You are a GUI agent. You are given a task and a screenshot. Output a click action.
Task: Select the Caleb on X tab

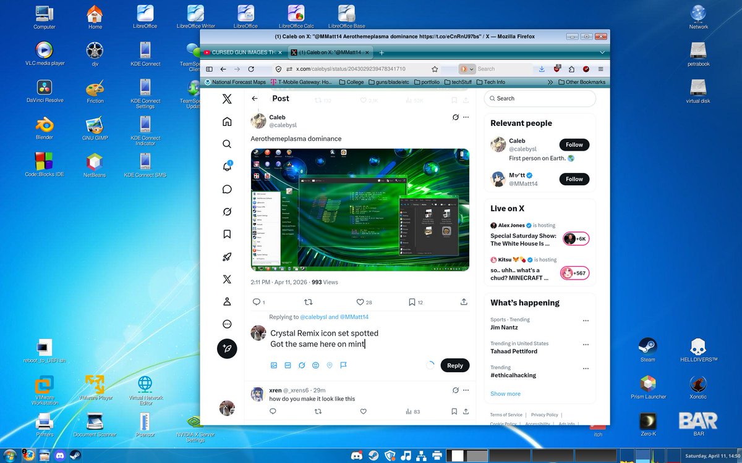[331, 53]
